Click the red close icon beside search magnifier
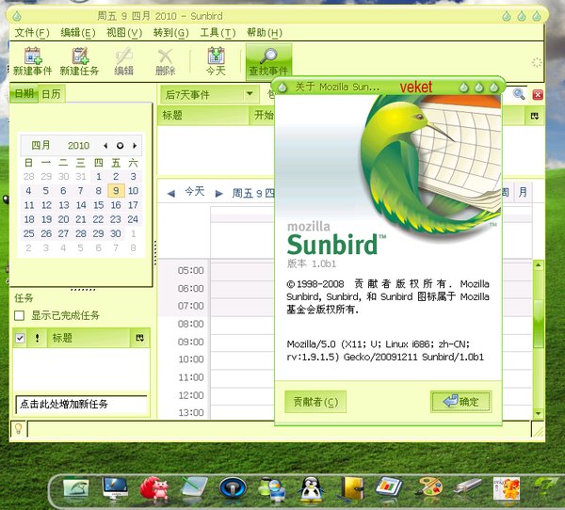The image size is (565, 510). click(538, 94)
